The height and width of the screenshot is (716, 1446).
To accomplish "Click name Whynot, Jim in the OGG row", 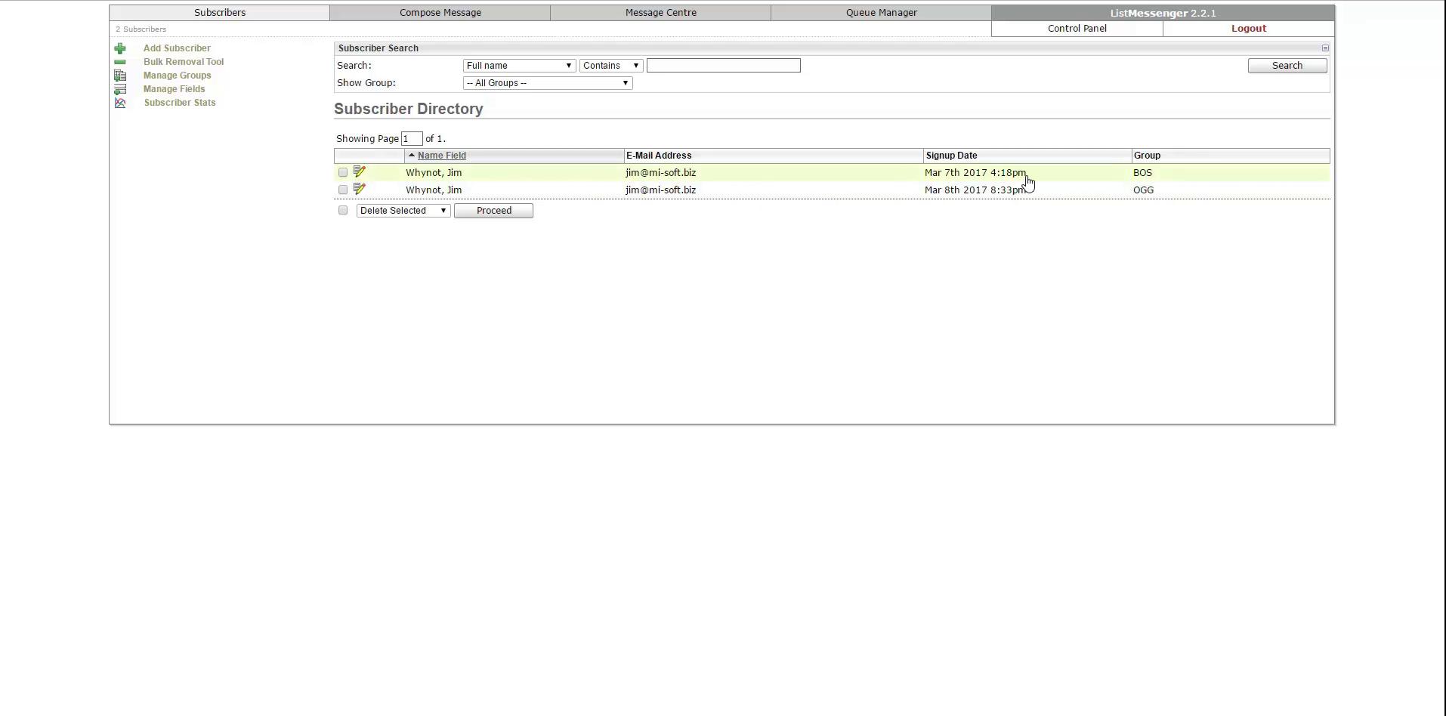I will pos(434,190).
